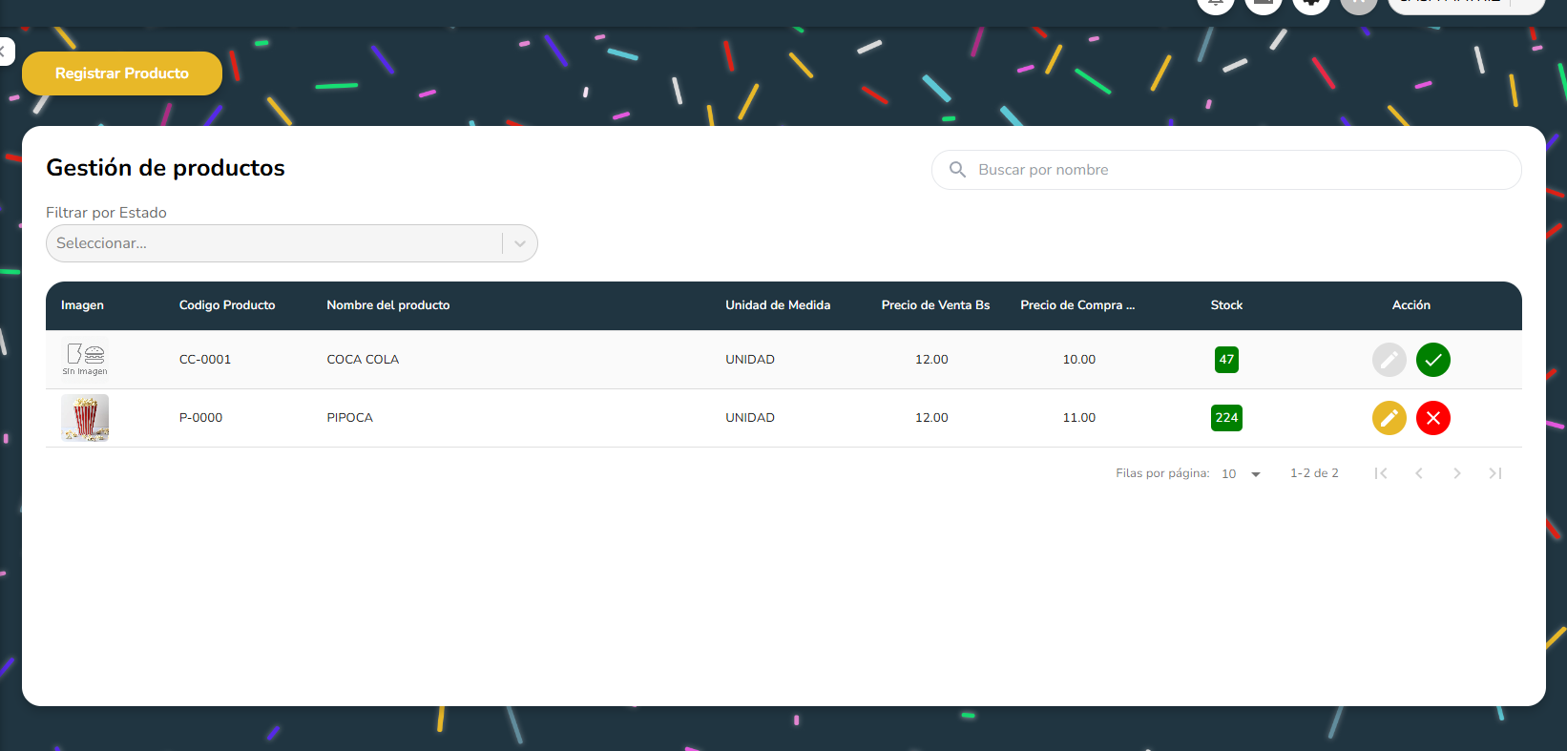Go to the next page of results
Screen dimensions: 1567x751
click(1456, 473)
